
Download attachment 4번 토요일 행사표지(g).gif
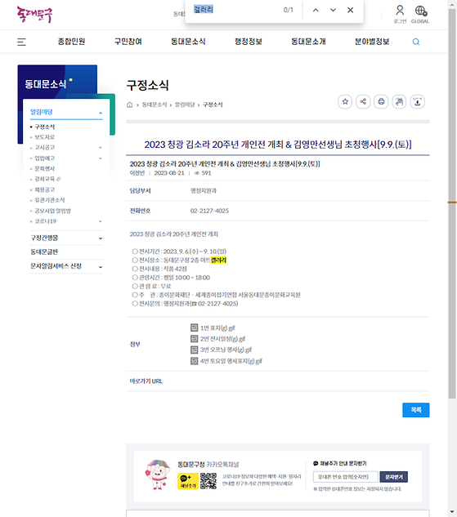click(x=231, y=361)
